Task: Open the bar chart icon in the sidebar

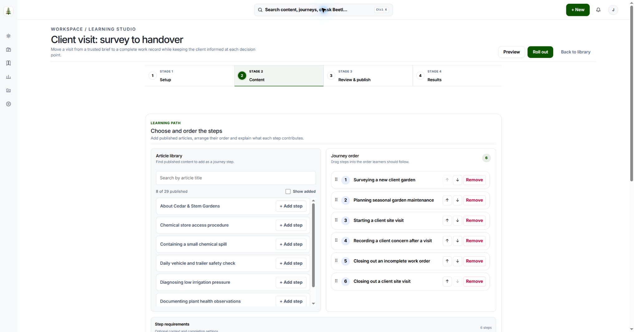Action: (x=8, y=77)
